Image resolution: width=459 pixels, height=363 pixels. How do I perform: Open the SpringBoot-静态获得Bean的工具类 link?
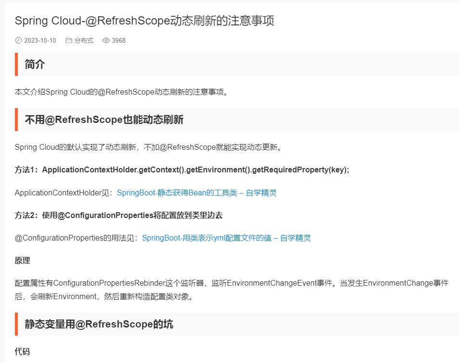click(x=197, y=193)
